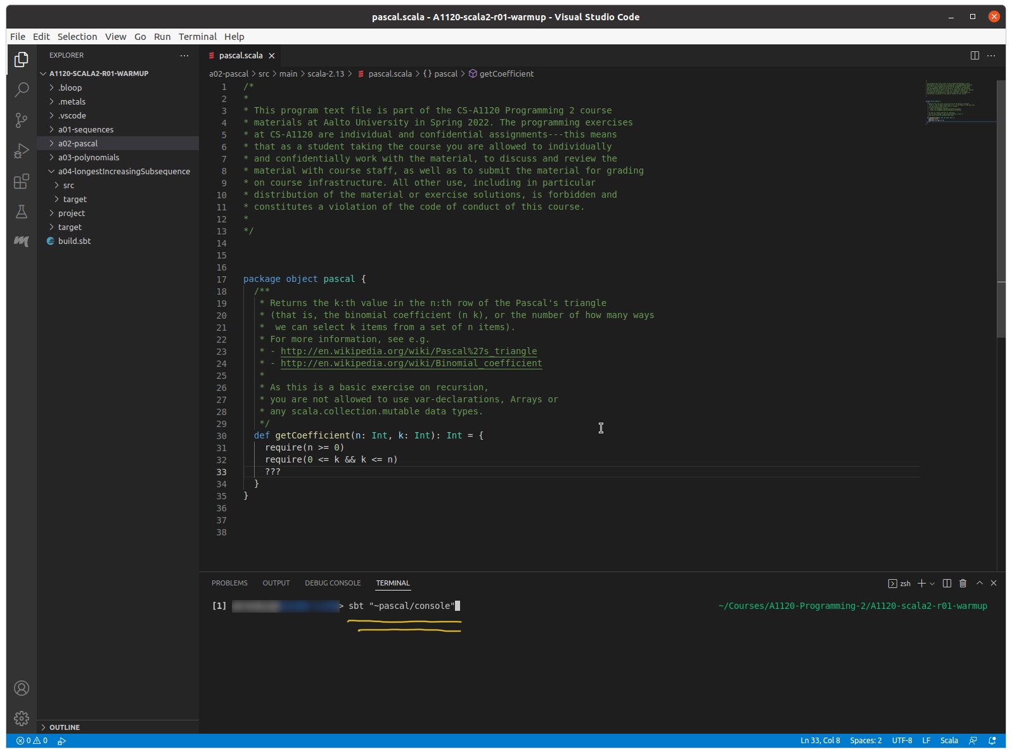Open the Extensions view
Screen dimensions: 1012x754
22,182
